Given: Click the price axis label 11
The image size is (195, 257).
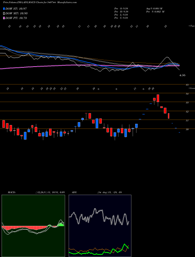Looking at the screenshot, I should click(x=187, y=121).
